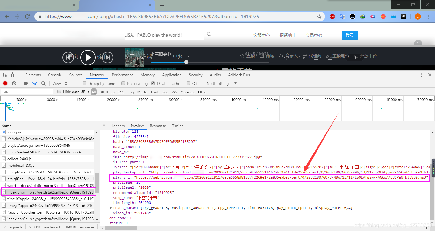The height and width of the screenshot is (231, 435).
Task: Toggle the waterfall overview view icon
Action: coord(76,83)
